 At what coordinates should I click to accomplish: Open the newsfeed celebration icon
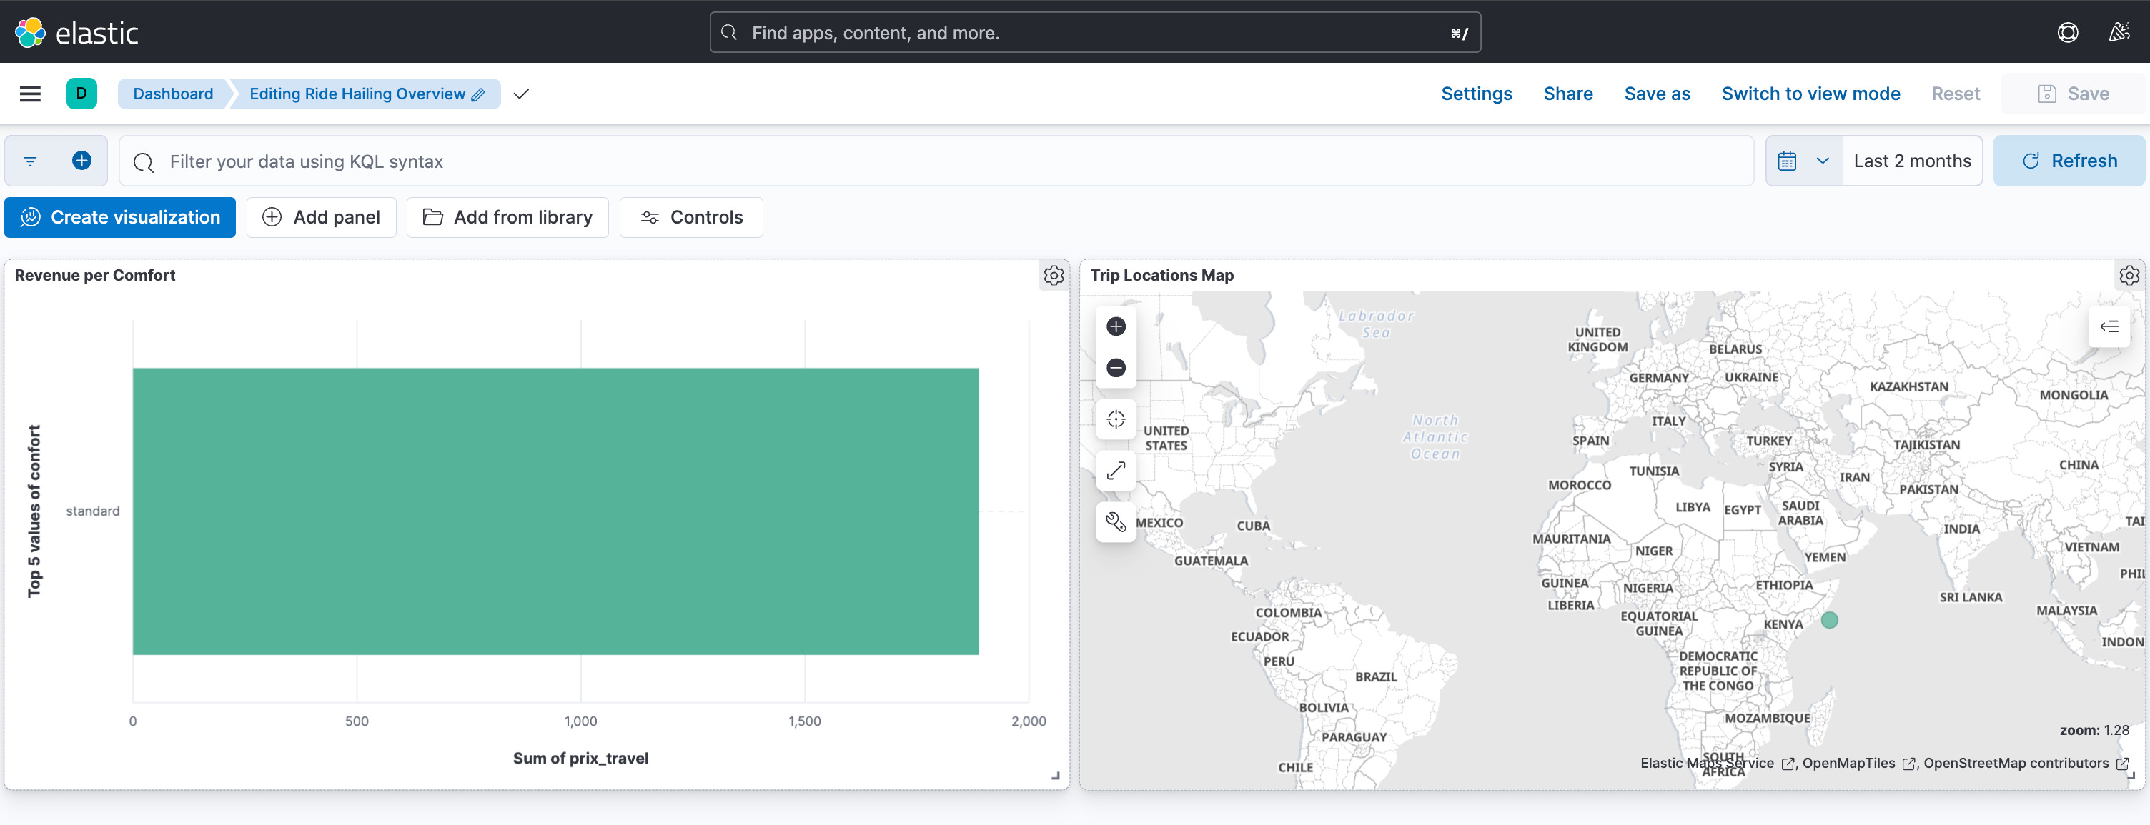2119,33
